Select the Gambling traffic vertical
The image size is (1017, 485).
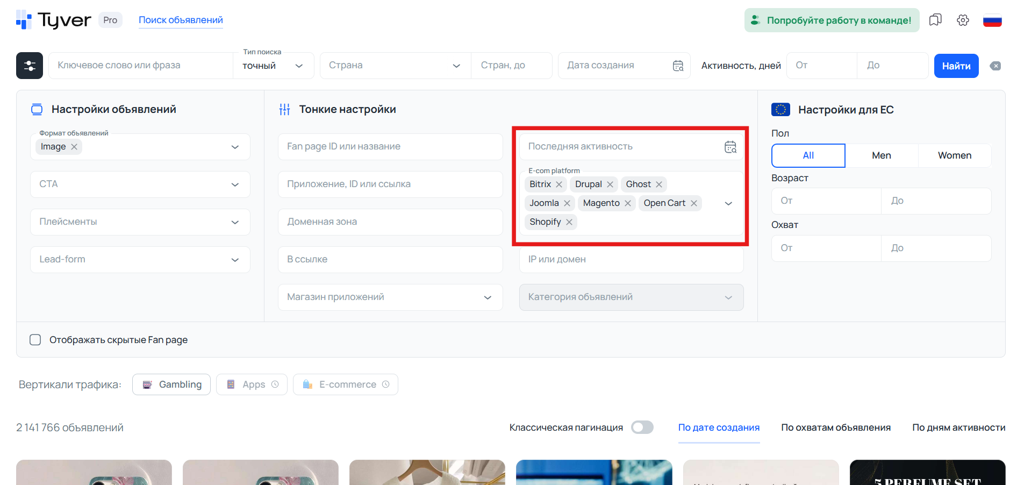[171, 384]
